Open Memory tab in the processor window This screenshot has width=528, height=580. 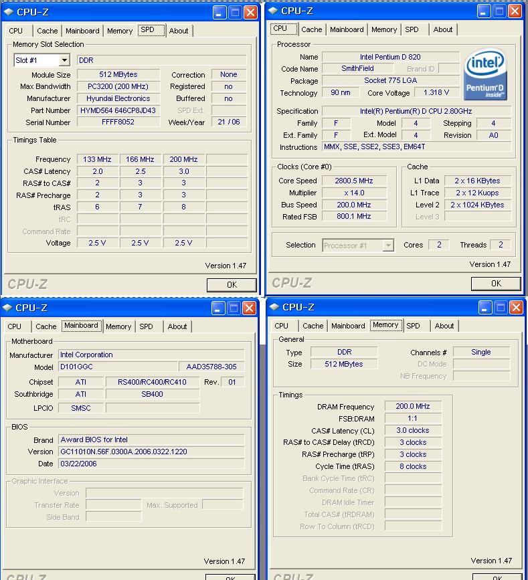tap(384, 29)
